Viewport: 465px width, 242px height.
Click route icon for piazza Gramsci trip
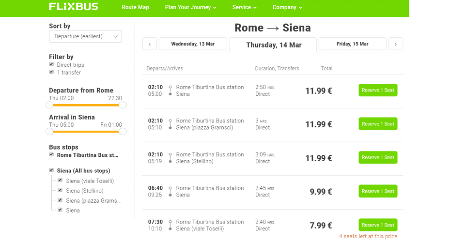(170, 124)
